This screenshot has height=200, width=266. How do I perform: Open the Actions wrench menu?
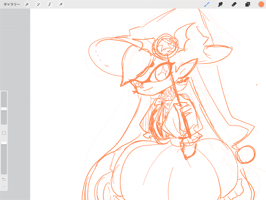(x=27, y=4)
